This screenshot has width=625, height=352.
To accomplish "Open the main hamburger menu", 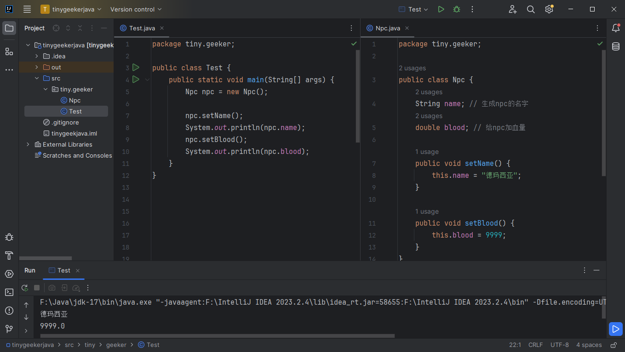I will (27, 9).
